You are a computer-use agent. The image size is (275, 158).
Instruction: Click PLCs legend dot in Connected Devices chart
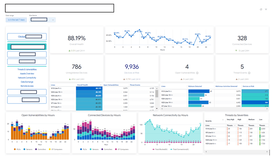pyautogui.click(x=81, y=149)
